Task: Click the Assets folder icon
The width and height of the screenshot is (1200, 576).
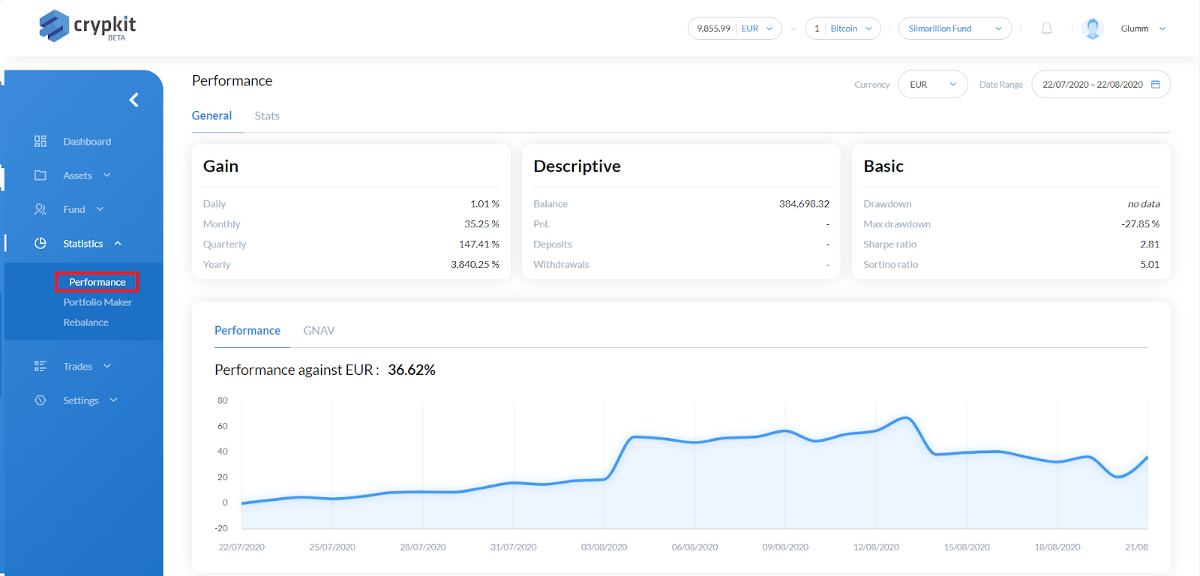Action: click(40, 175)
